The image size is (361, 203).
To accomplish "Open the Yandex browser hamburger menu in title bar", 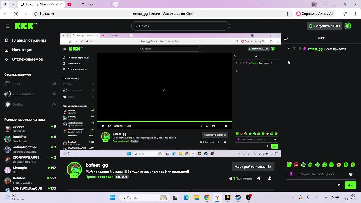I will point(324,4).
